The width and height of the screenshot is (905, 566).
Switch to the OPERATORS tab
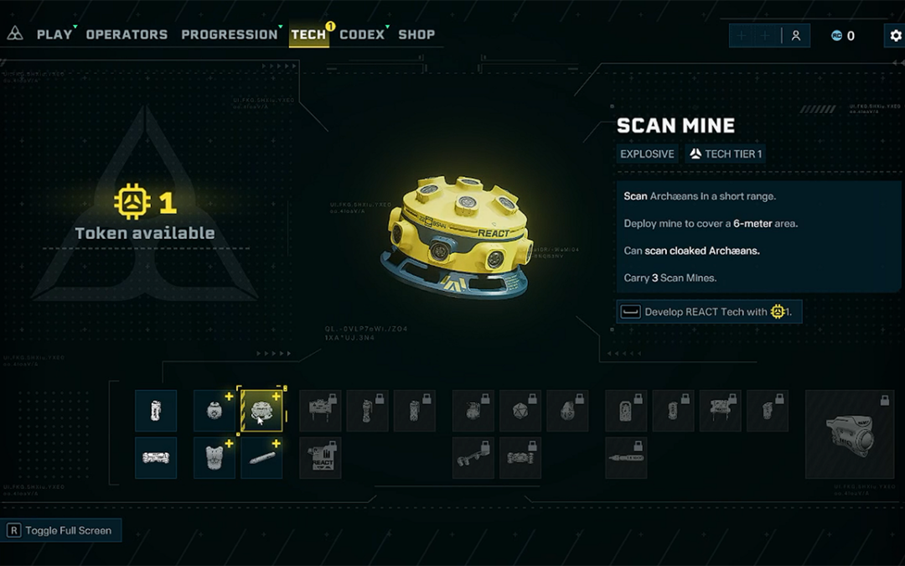coord(127,34)
